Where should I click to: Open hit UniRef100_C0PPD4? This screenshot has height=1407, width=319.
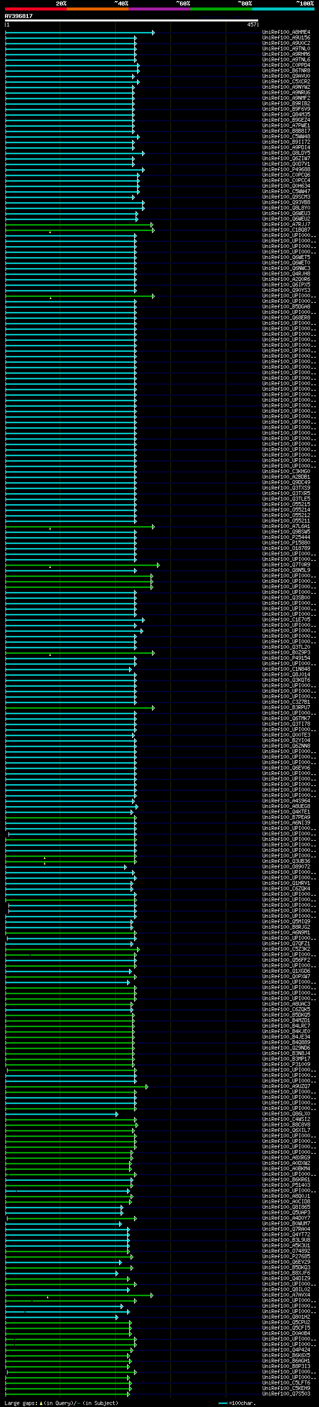286,65
